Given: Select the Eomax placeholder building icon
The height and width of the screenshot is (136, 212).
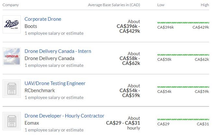Looking at the screenshot, I should tap(12, 121).
